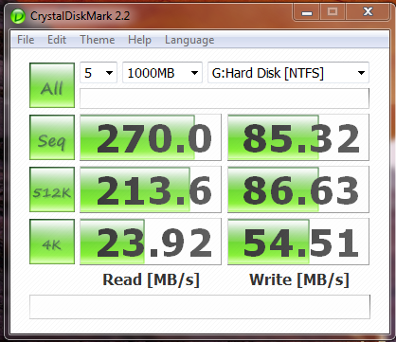
Task: Open the Edit menu
Action: pyautogui.click(x=57, y=40)
